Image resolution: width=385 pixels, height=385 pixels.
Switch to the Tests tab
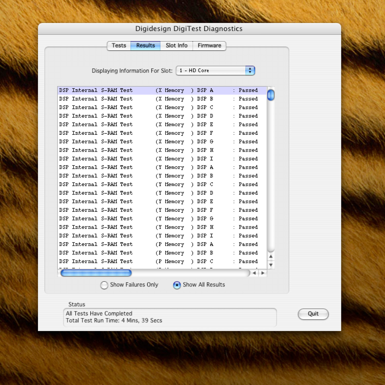coord(119,46)
